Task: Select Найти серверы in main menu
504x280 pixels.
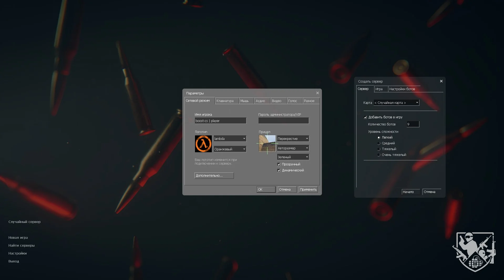Action: point(22,245)
